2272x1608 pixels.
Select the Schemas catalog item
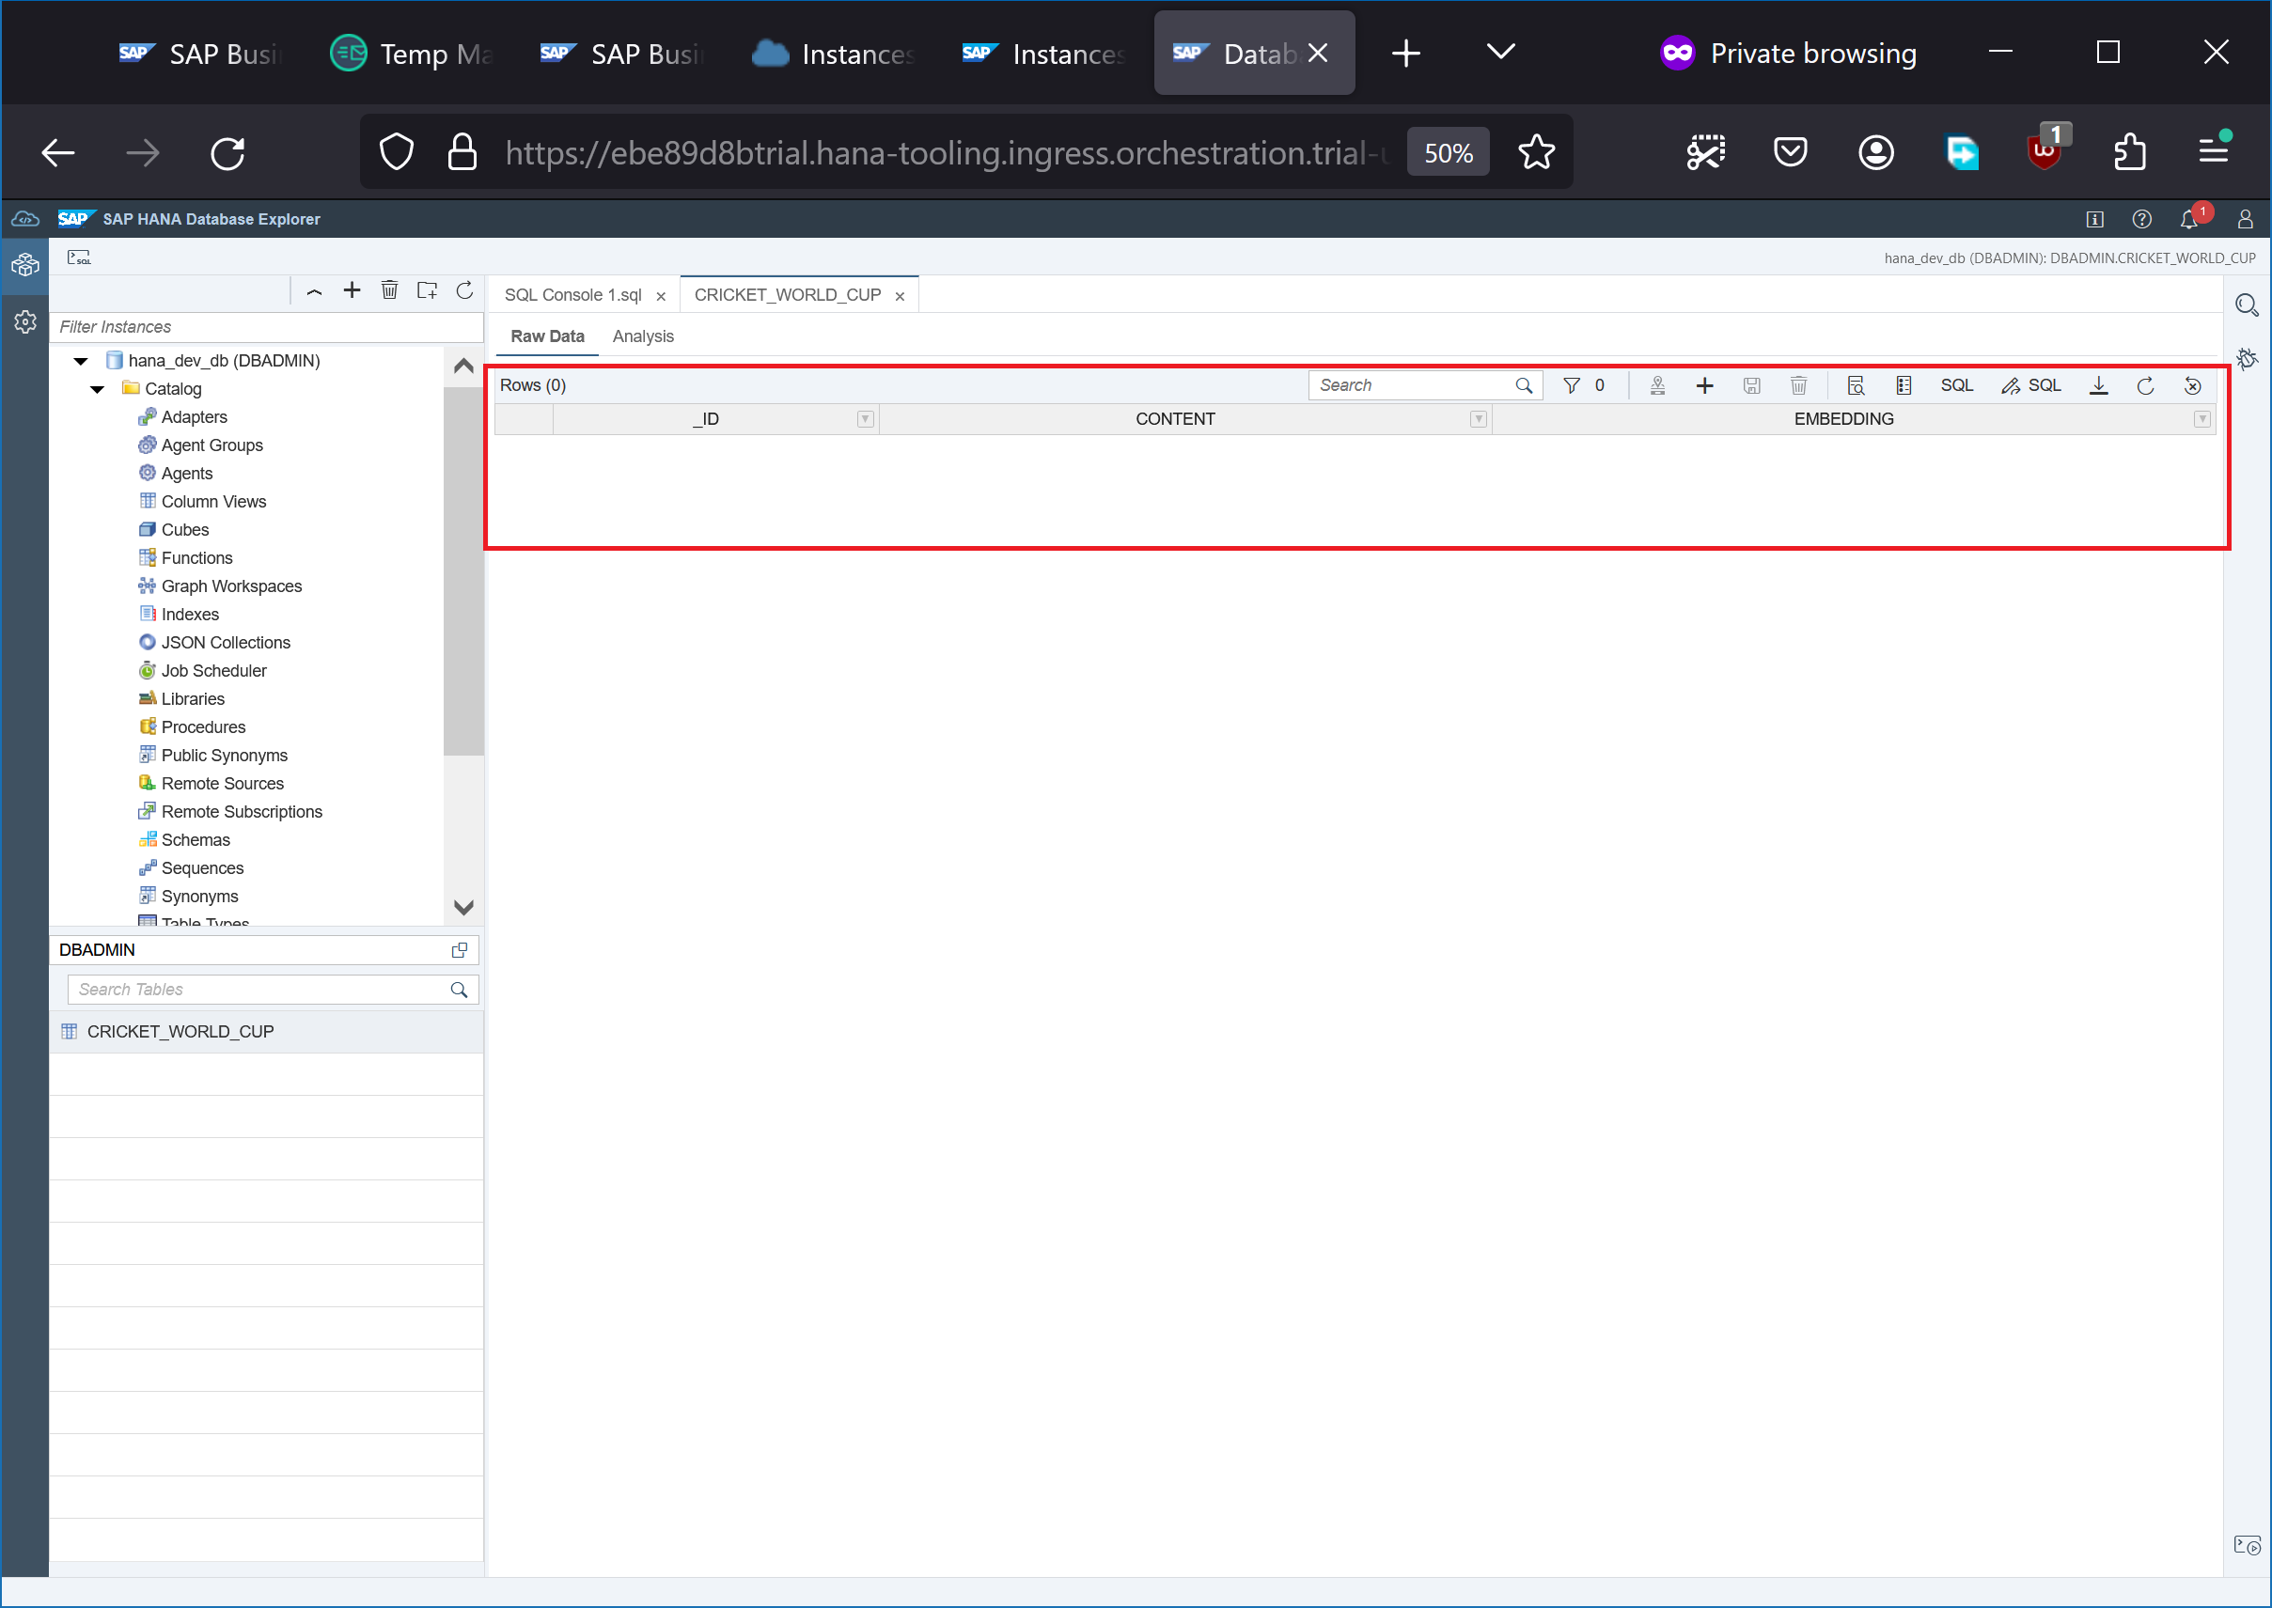pyautogui.click(x=196, y=839)
